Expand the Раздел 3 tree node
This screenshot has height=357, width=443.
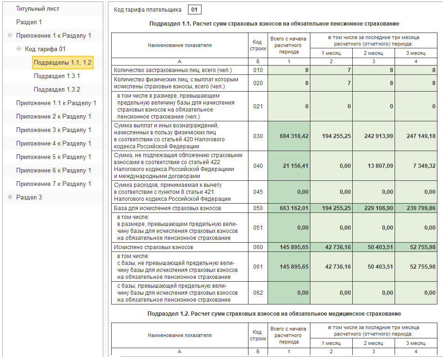[10, 198]
